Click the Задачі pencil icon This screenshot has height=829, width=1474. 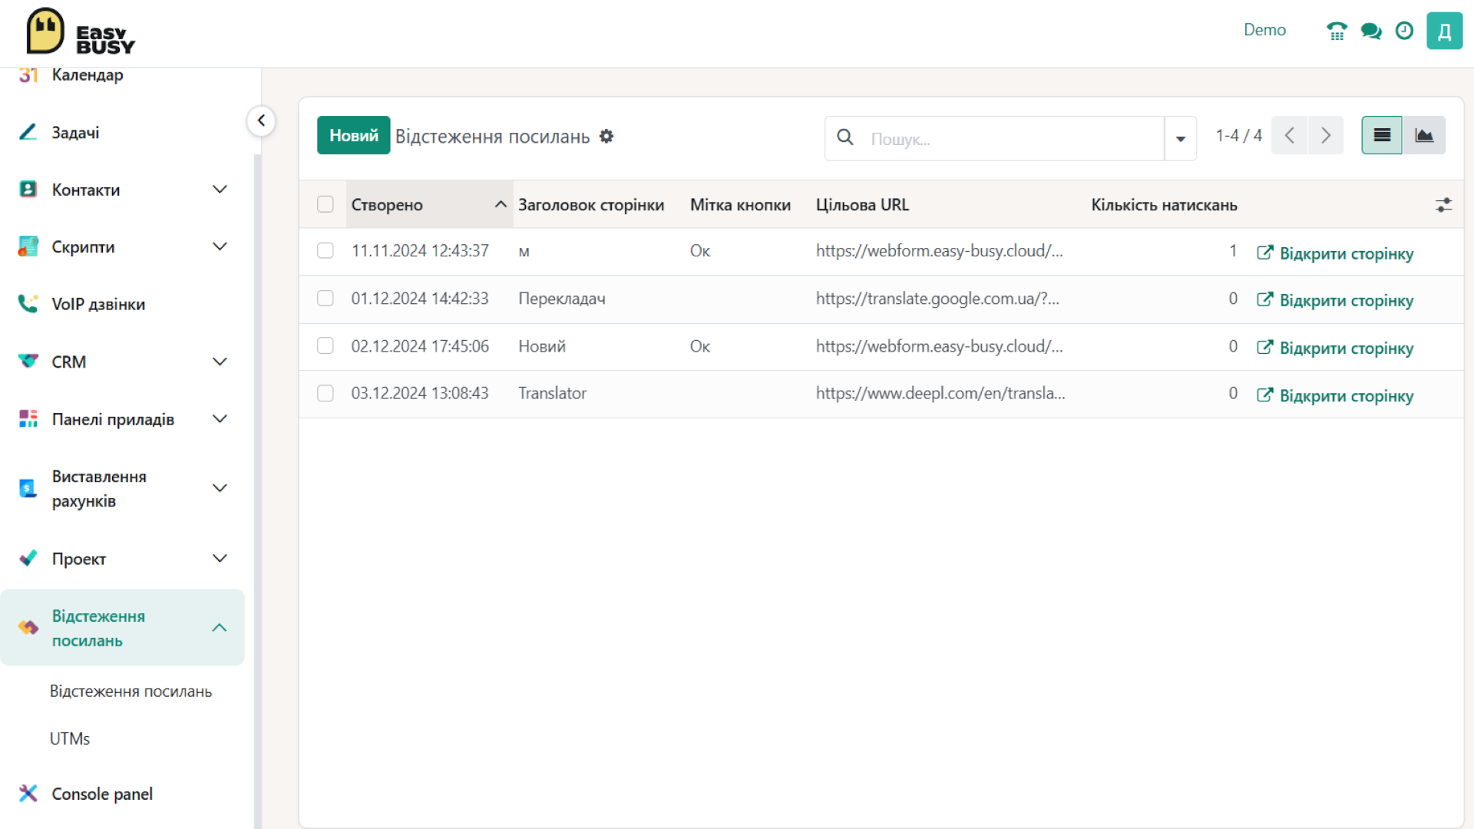tap(28, 132)
